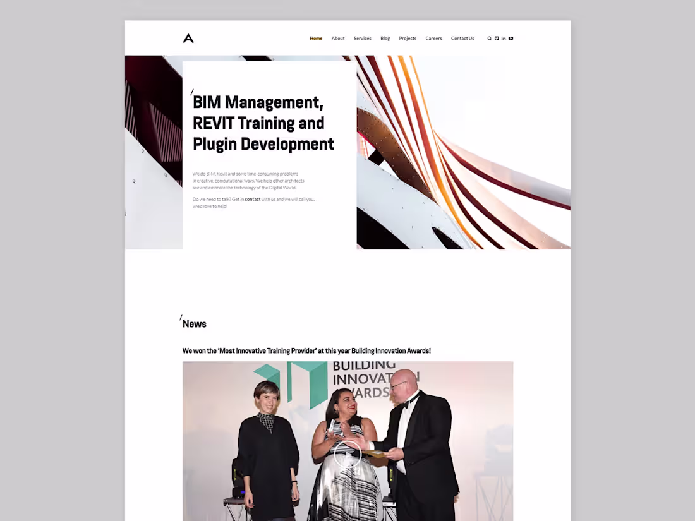Click the A logo in the header
The height and width of the screenshot is (521, 695).
188,39
